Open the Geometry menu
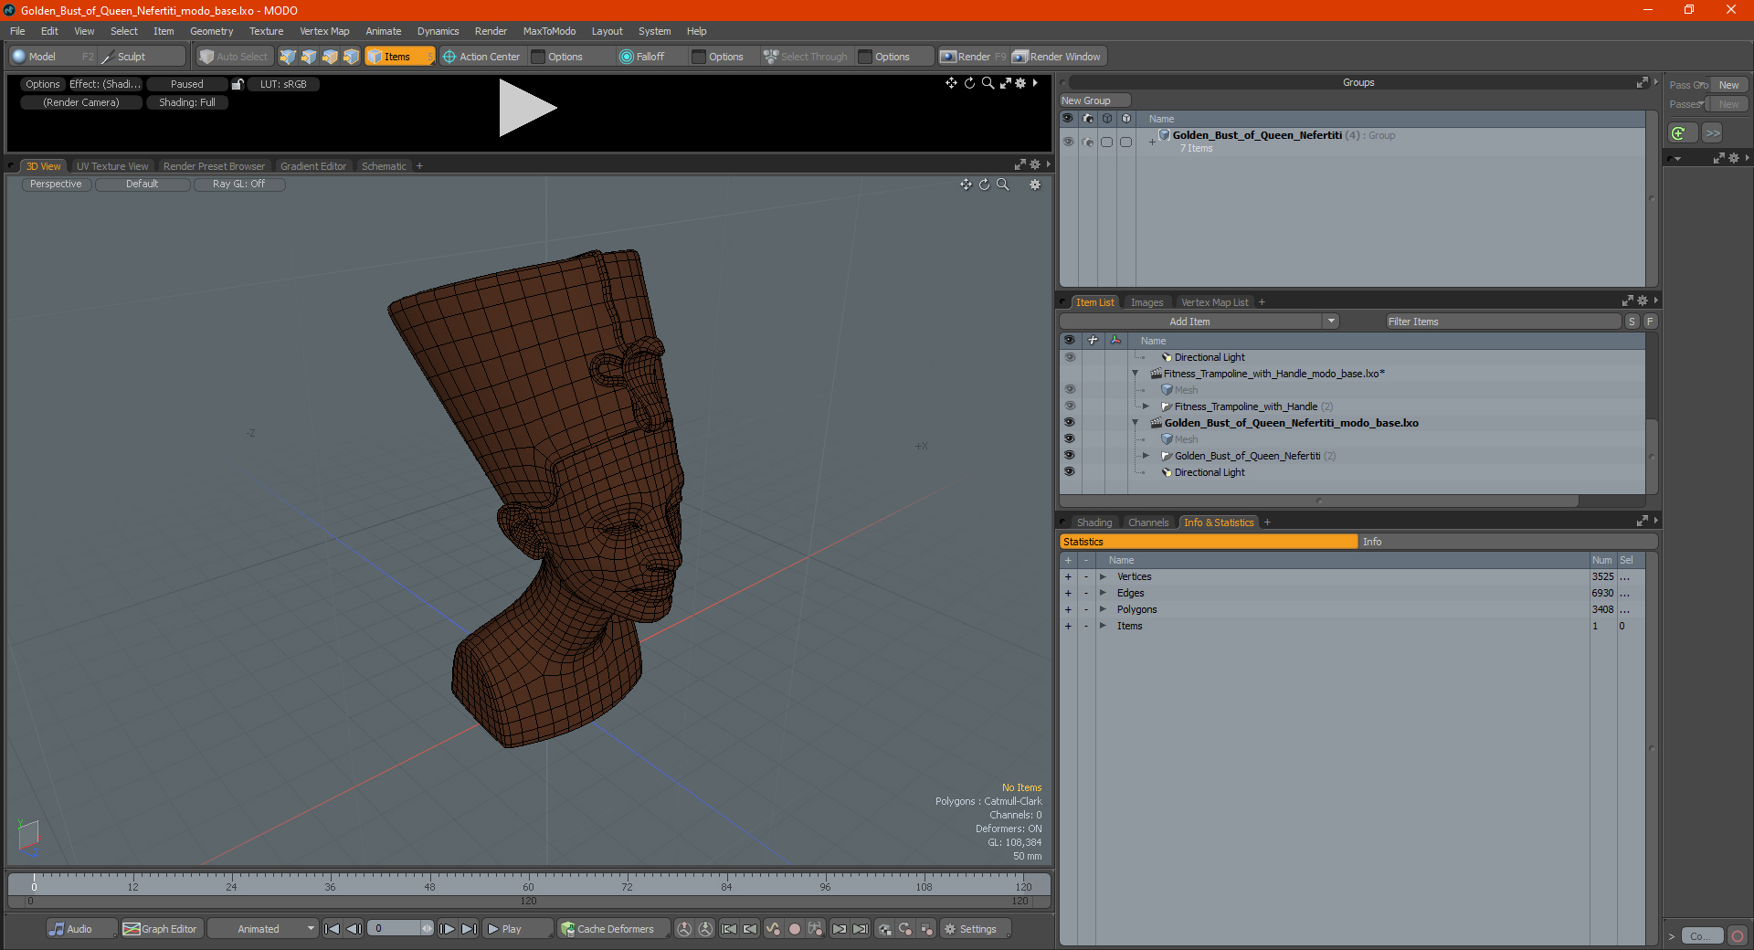The width and height of the screenshot is (1754, 950). pyautogui.click(x=211, y=31)
